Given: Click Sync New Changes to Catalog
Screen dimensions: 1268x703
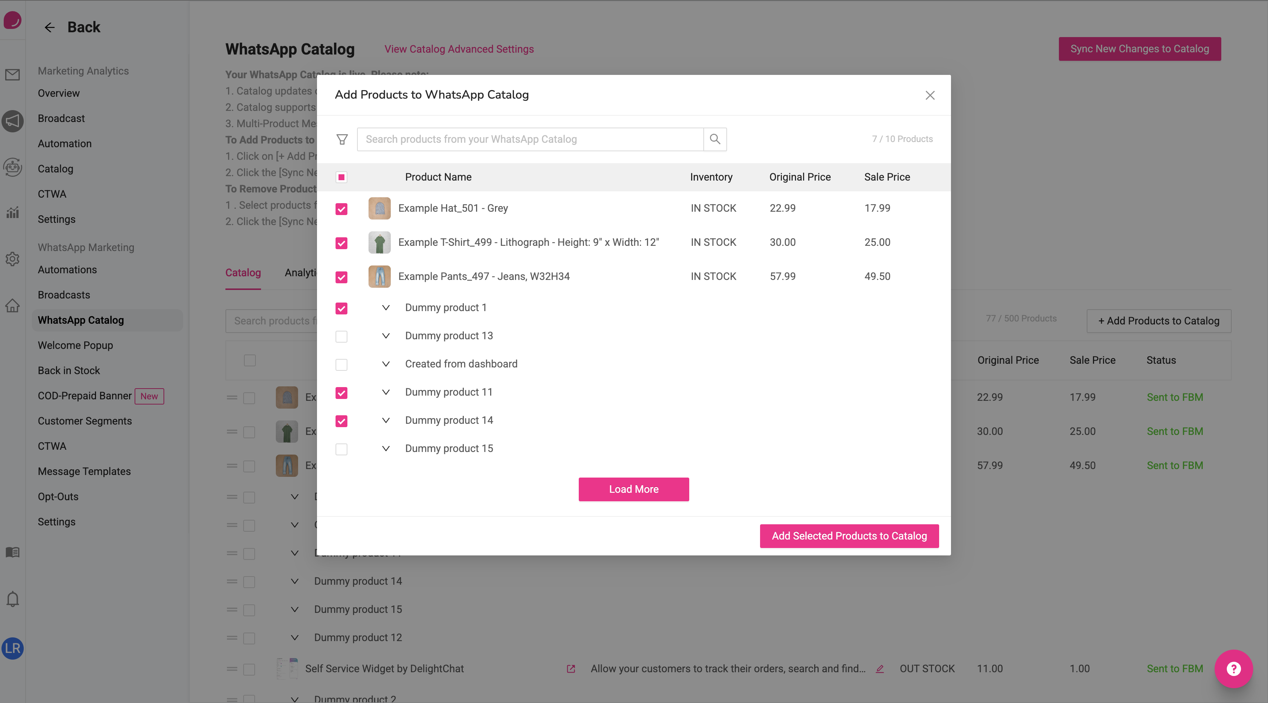Looking at the screenshot, I should point(1139,49).
